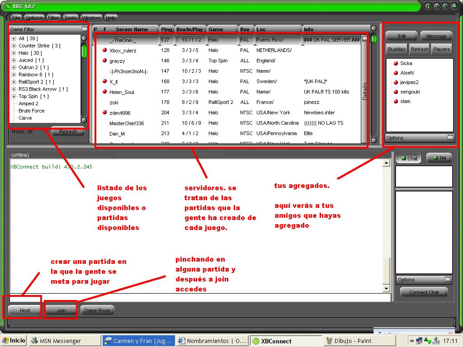Expand the Counter Strike [3] node
463x347 pixels.
(14, 46)
